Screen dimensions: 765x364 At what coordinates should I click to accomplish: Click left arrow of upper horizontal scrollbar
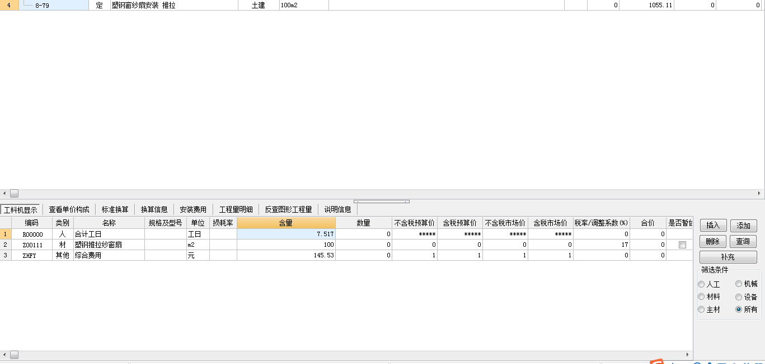coord(4,193)
